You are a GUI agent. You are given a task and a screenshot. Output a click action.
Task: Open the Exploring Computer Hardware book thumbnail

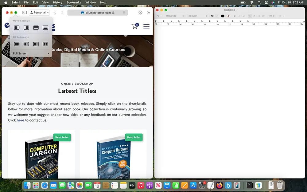pyautogui.click(x=114, y=157)
